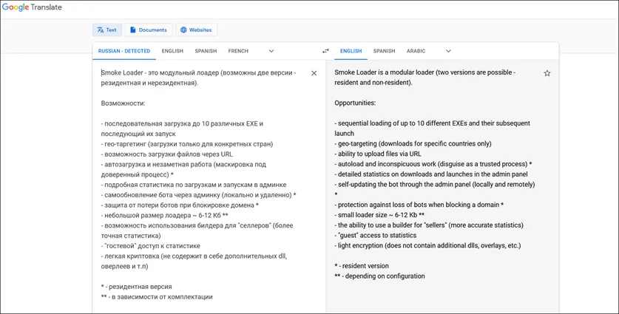The height and width of the screenshot is (314, 619).
Task: Open the Documents translation mode
Action: point(149,30)
